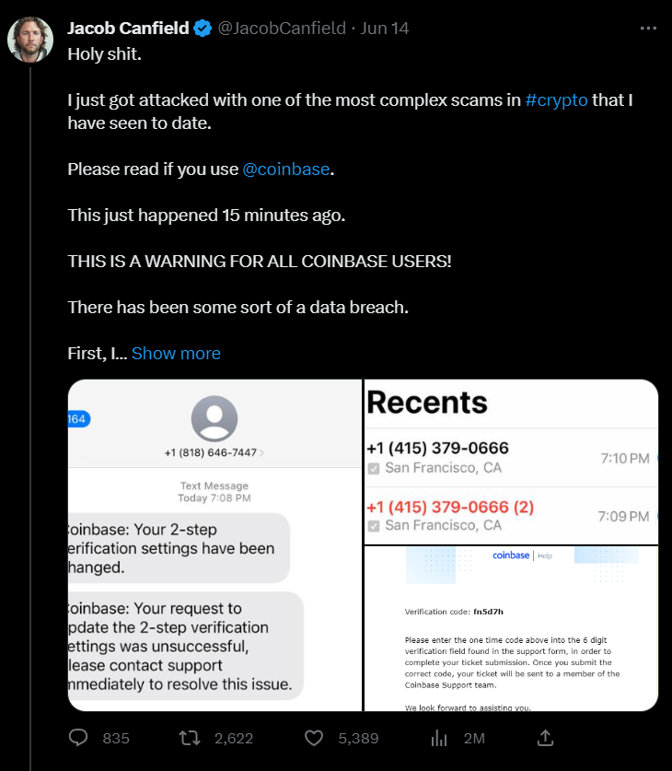Click the reply speech bubble icon
This screenshot has height=771, width=672.
pyautogui.click(x=78, y=738)
